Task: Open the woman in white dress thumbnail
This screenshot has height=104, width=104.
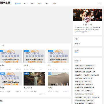Action: coord(34,79)
